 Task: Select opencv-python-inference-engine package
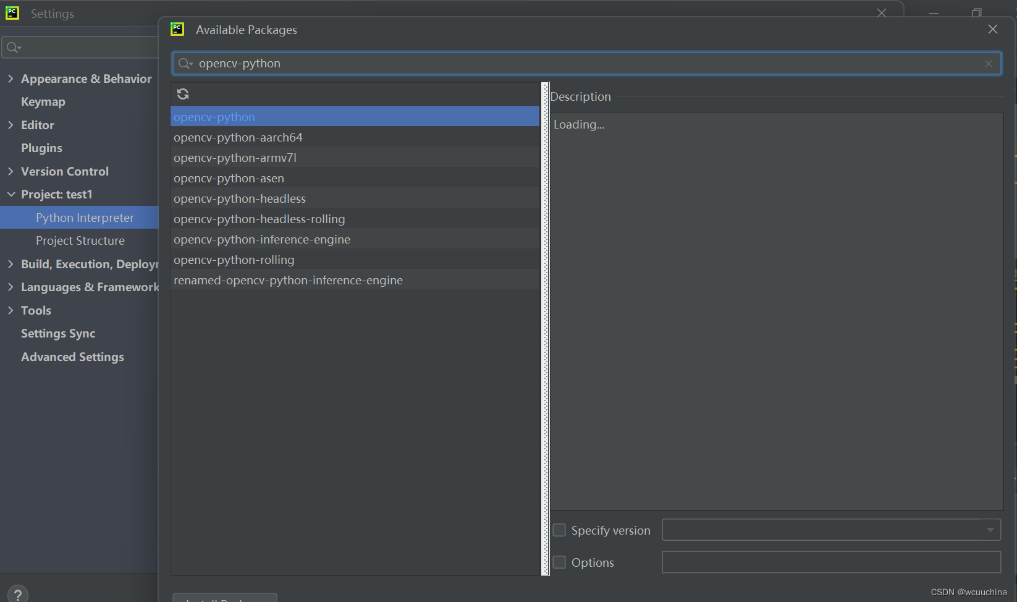355,239
